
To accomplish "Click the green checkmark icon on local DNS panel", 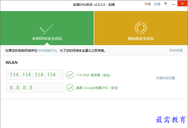I will [46, 29].
